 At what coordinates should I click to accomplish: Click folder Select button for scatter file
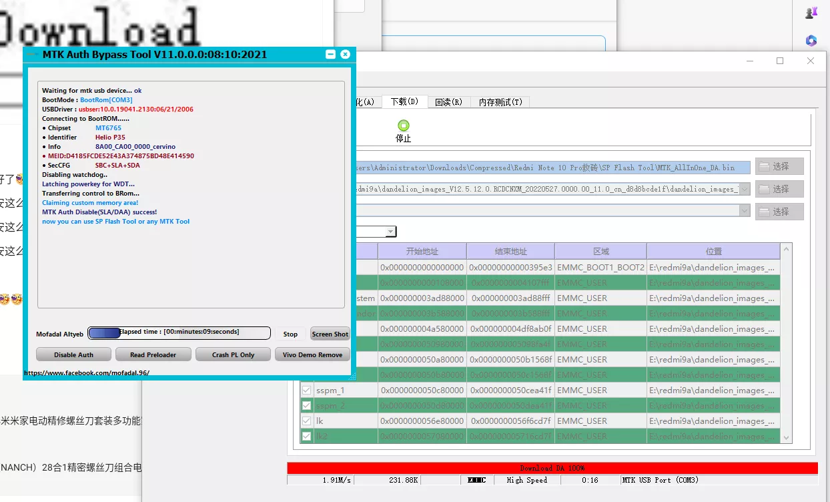[779, 189]
